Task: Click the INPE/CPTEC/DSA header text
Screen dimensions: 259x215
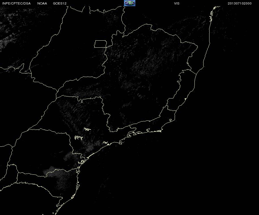Action: (x=16, y=3)
